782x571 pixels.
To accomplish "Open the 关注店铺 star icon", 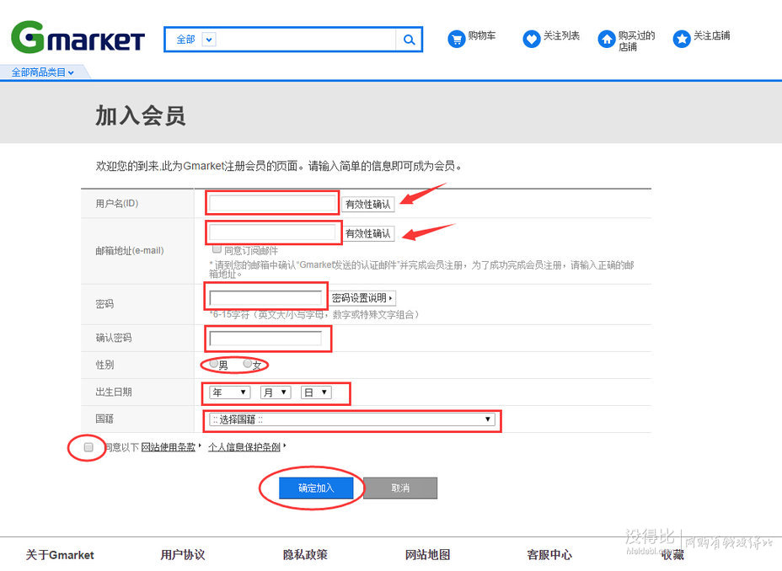I will pos(682,39).
